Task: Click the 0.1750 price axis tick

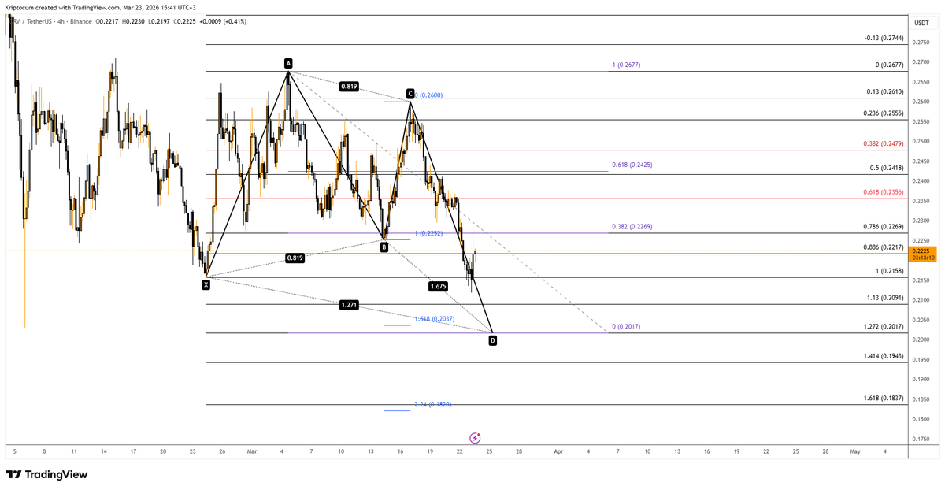Action: coord(923,440)
